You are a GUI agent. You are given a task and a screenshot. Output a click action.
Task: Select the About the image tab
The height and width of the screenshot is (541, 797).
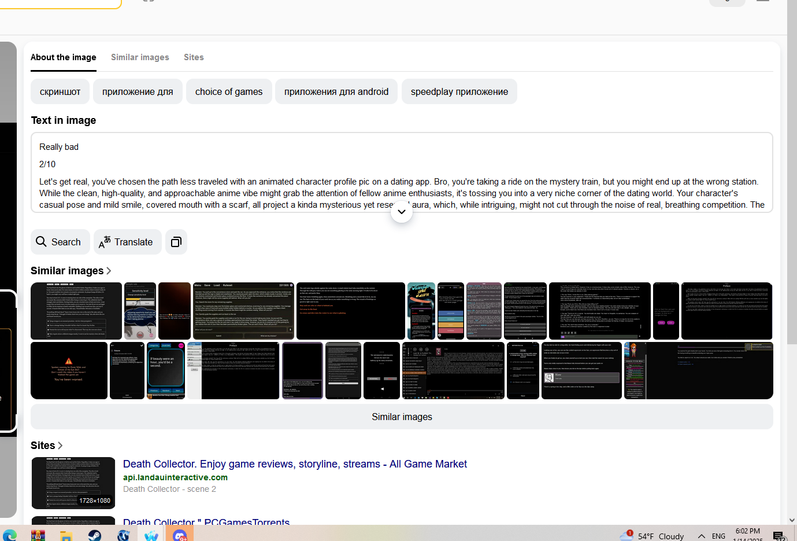click(x=64, y=57)
